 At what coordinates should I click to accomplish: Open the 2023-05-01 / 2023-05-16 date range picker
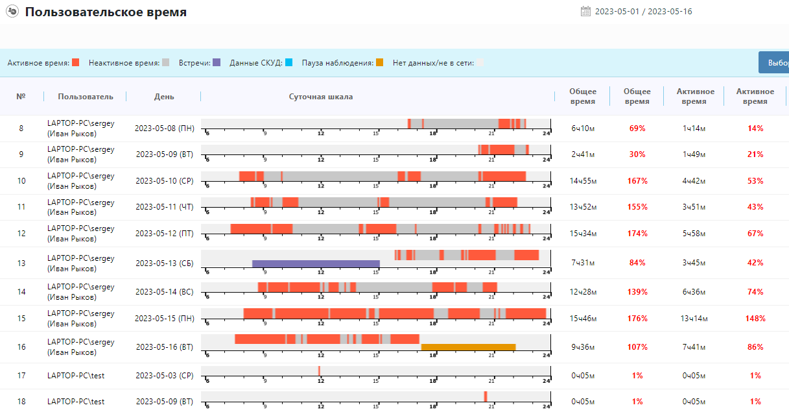point(643,11)
